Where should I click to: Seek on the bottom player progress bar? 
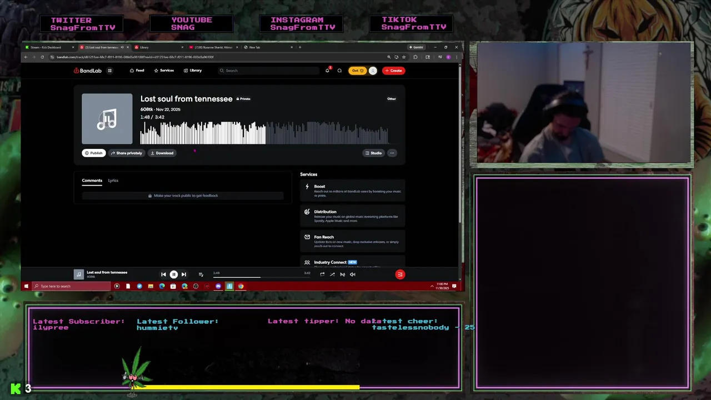[261, 277]
